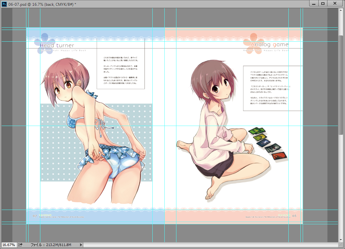The image size is (345, 249).
Task: Click the 'Analog game' heading on the canvas
Action: click(269, 45)
